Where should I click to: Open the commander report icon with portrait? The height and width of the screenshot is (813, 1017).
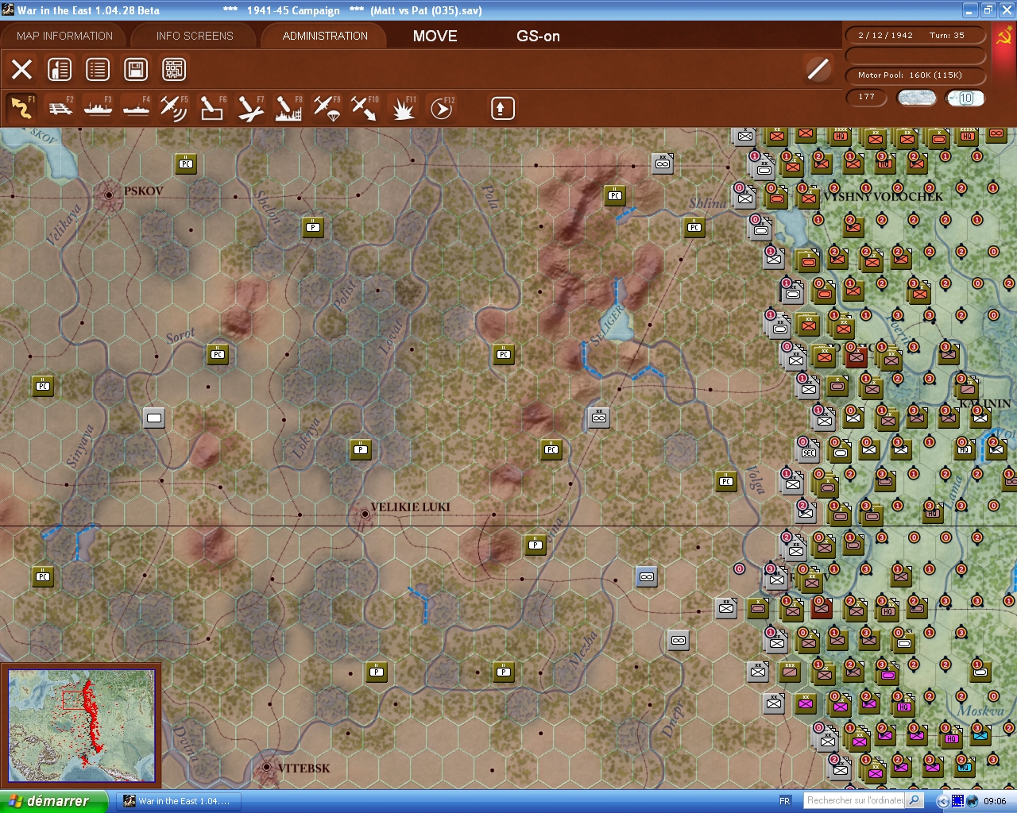click(x=60, y=70)
